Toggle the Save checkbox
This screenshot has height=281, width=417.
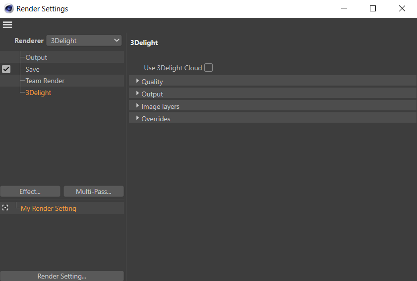[x=6, y=69]
